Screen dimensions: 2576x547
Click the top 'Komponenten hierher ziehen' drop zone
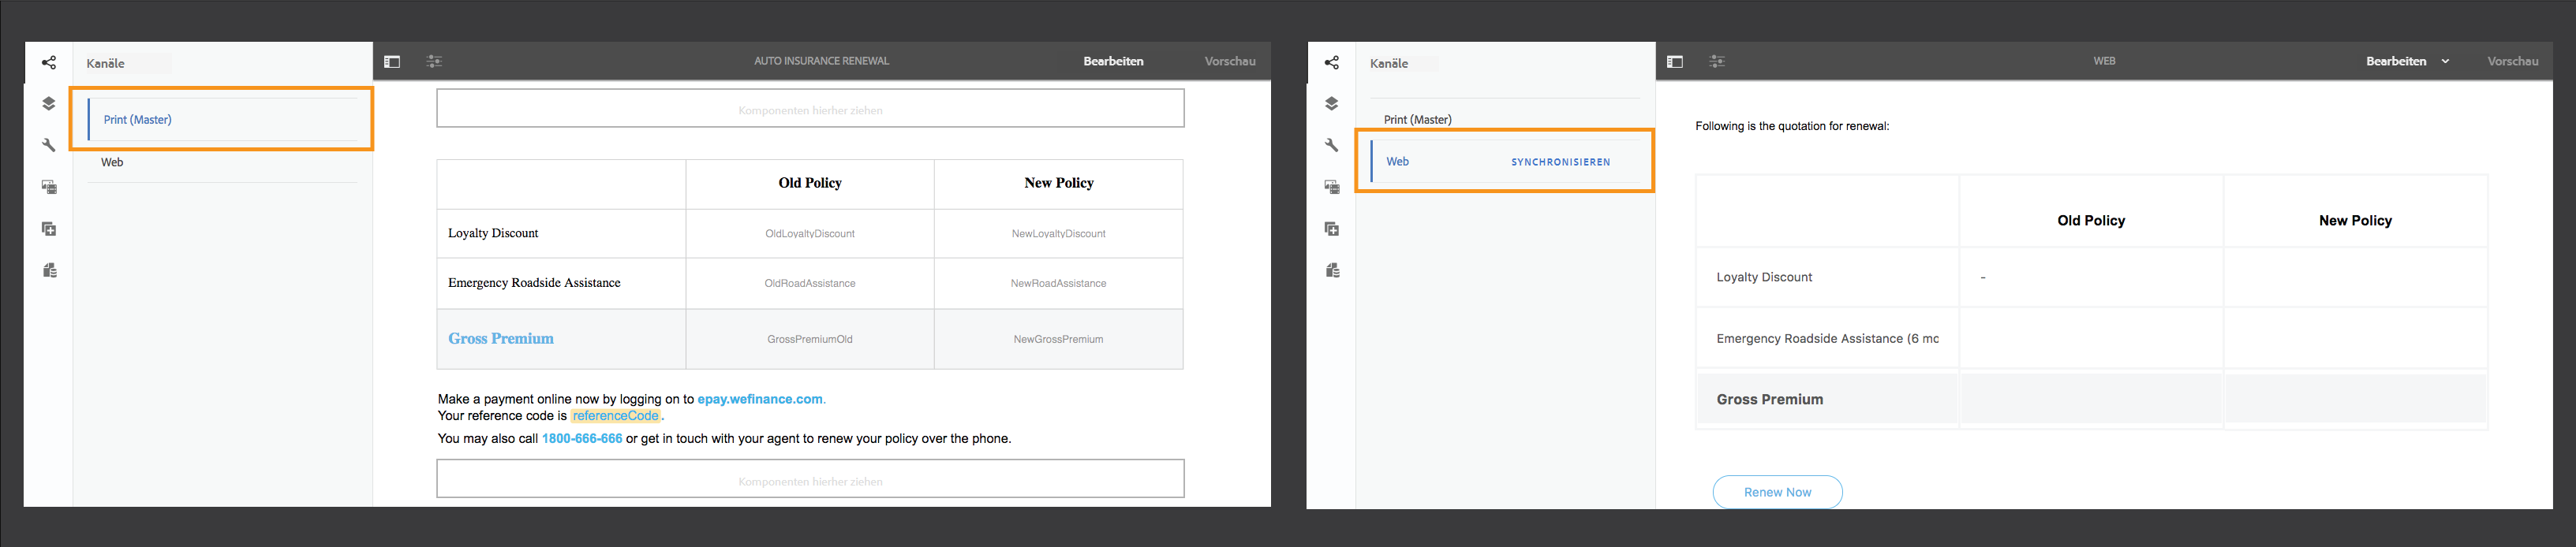810,109
